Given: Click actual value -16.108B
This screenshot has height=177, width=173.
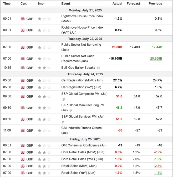Looking at the screenshot, I should click(x=116, y=59).
